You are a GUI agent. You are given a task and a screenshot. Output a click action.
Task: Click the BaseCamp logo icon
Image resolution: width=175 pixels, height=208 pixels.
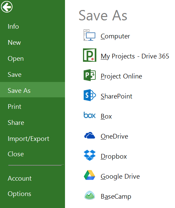(90, 195)
